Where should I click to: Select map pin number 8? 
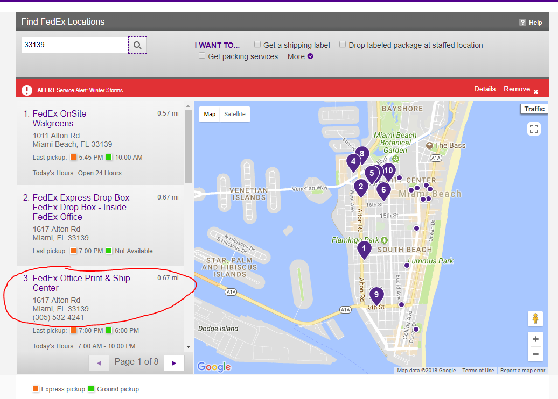(362, 153)
